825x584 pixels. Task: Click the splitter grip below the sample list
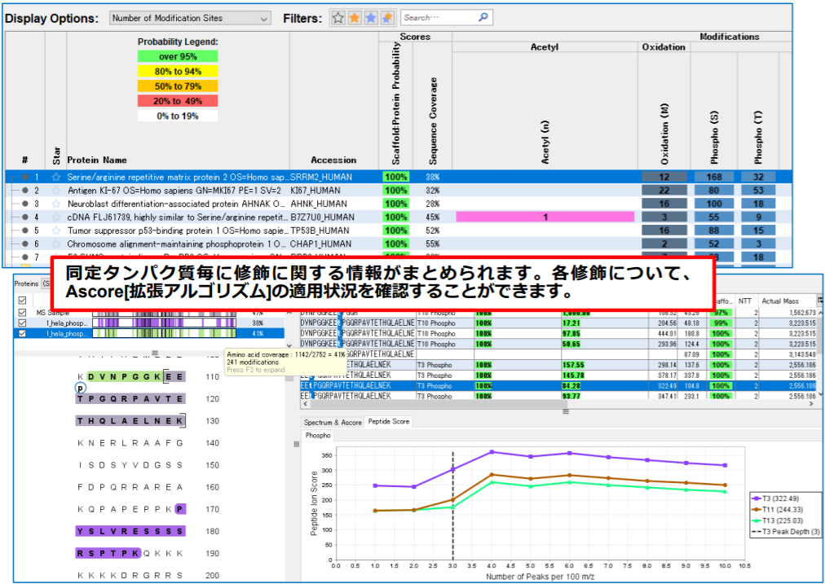pos(155,352)
